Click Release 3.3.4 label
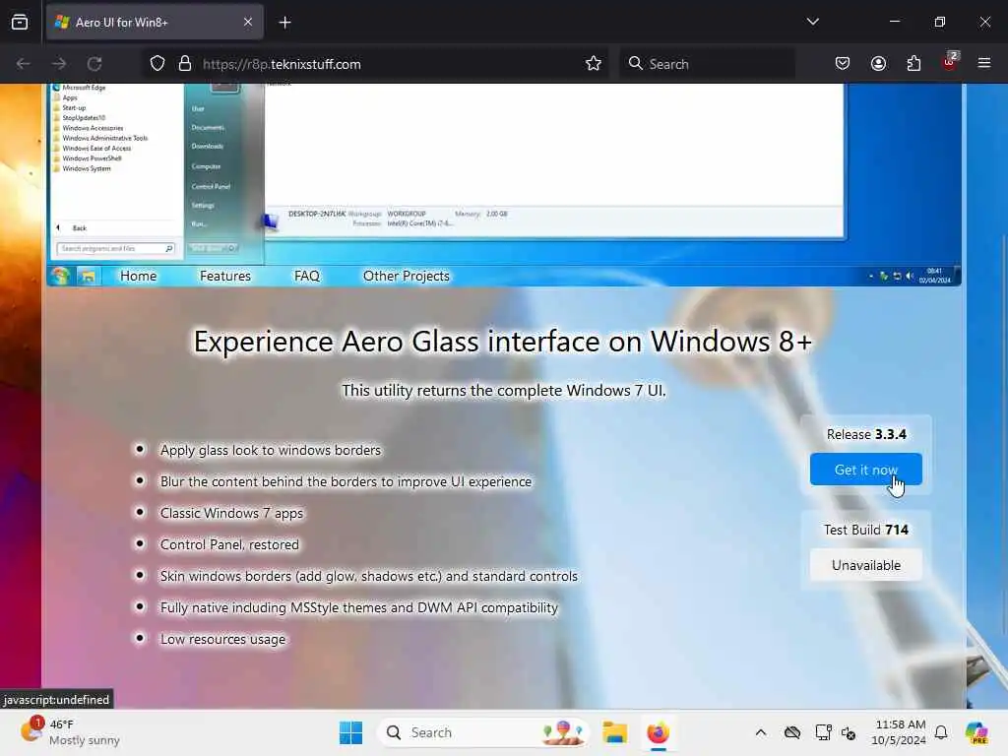The image size is (1008, 756). pos(866,434)
